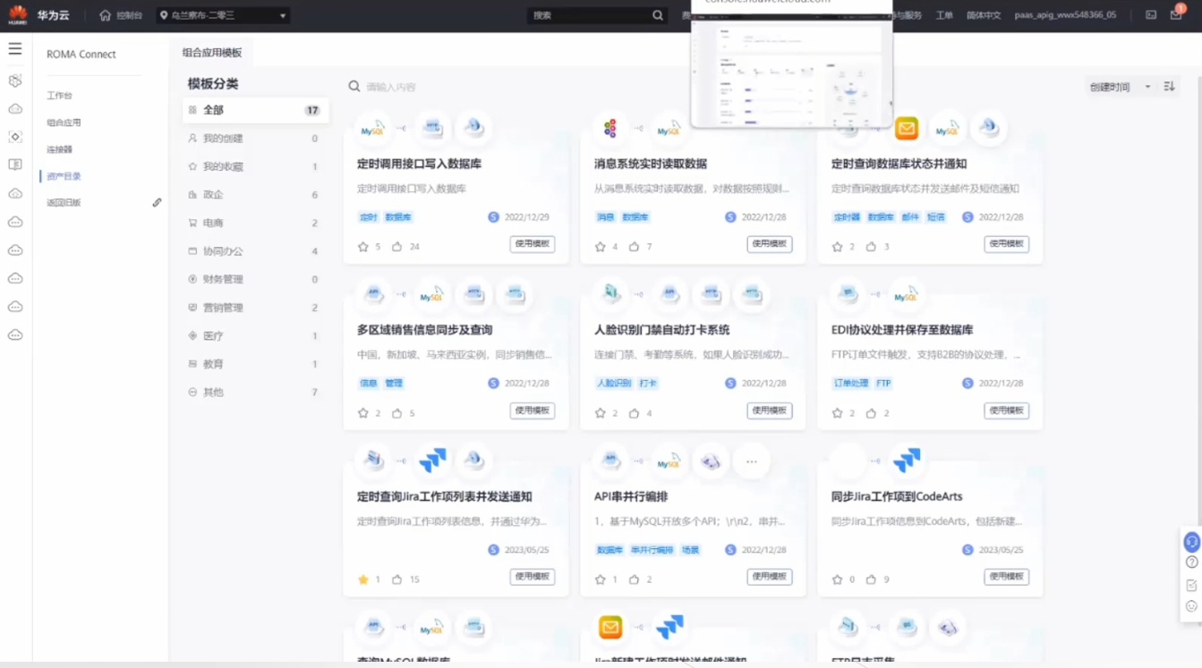Screen dimensions: 1202x668
Task: Open the paas_apig_wwx548366_05 account menu
Action: pos(1065,15)
